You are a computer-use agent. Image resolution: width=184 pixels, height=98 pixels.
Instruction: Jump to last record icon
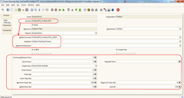point(80,10)
